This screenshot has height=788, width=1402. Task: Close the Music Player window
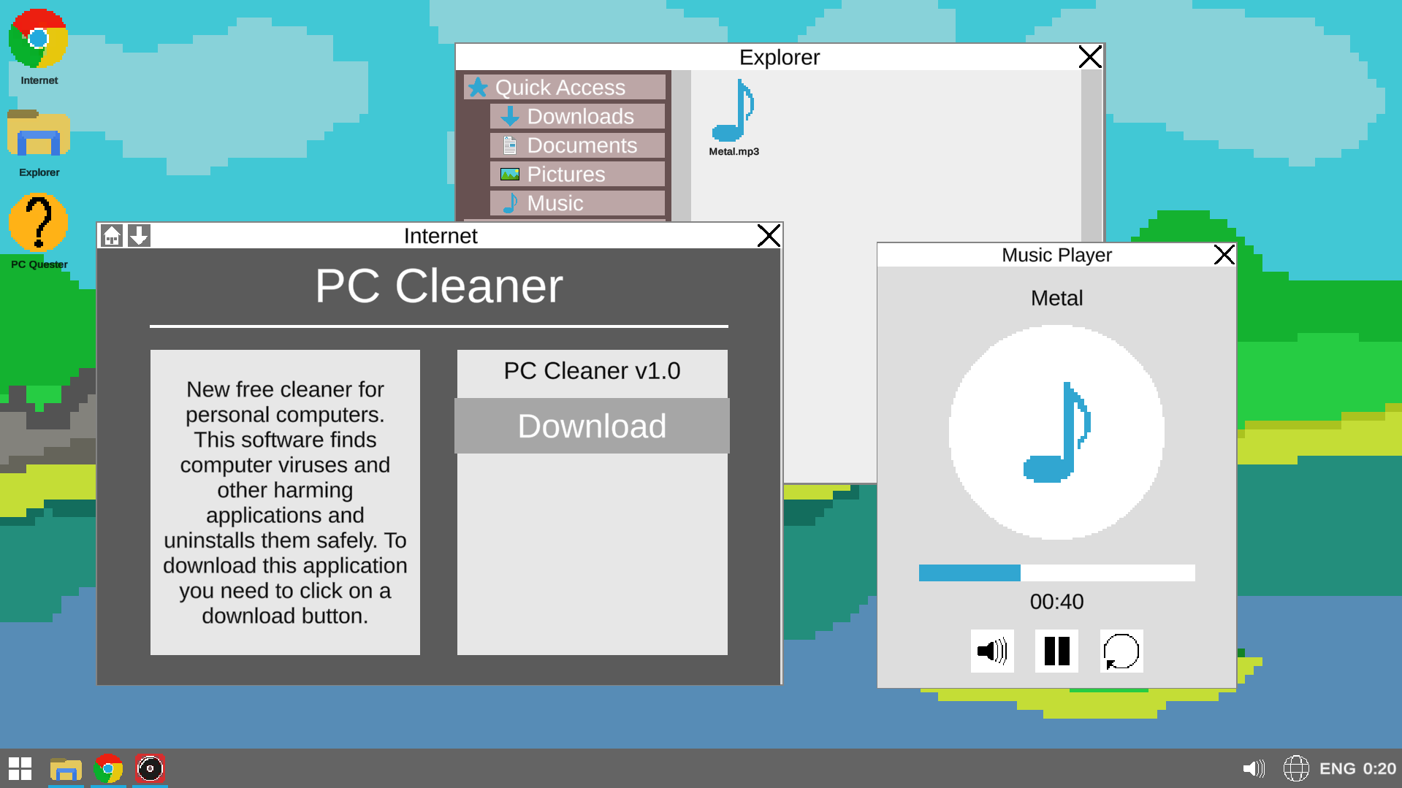1224,255
